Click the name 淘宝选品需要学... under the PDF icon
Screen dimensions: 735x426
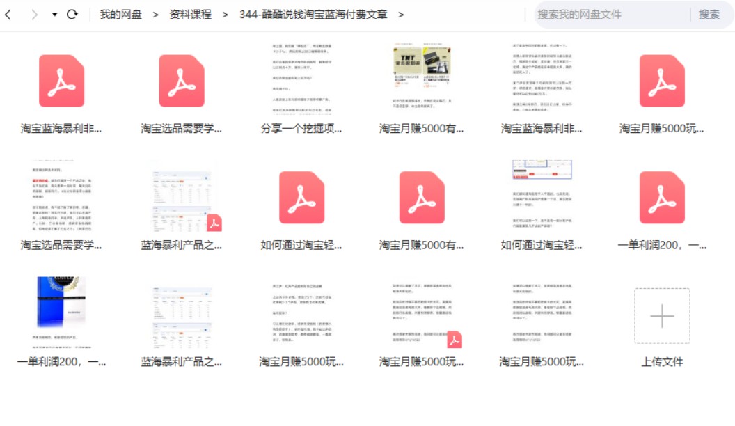click(x=182, y=128)
